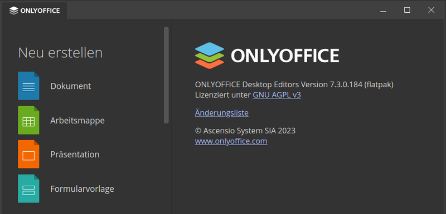Close the ONLYOFFICE window
The width and height of the screenshot is (446, 214).
(431, 10)
